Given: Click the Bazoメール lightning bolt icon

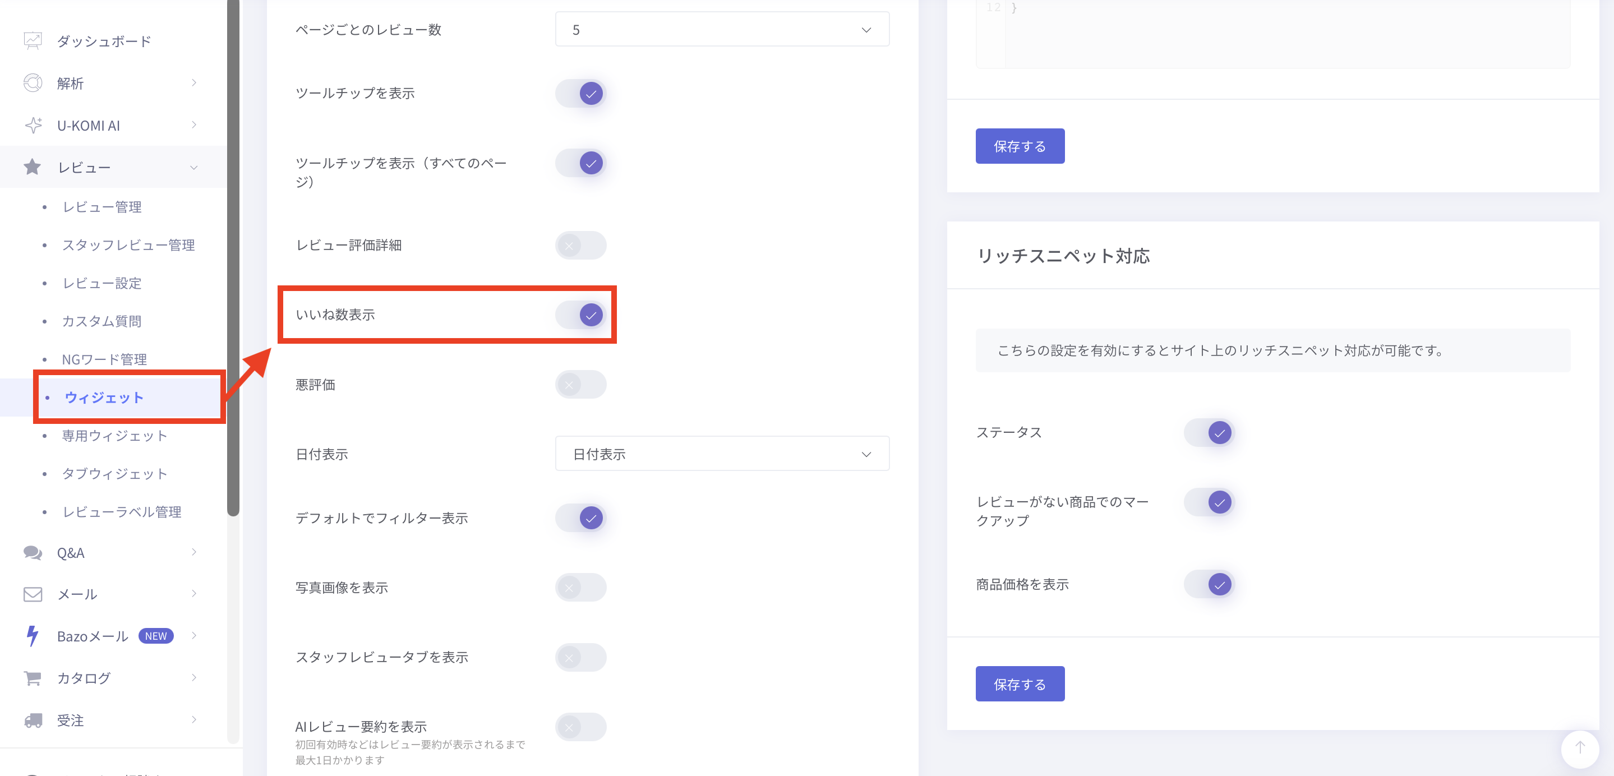Looking at the screenshot, I should (x=33, y=636).
